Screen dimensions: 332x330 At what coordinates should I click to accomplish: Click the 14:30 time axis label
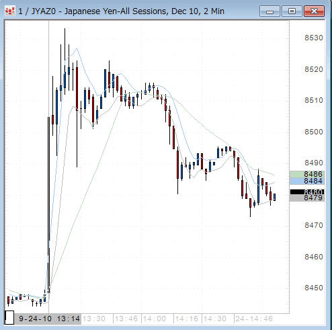pos(215,319)
